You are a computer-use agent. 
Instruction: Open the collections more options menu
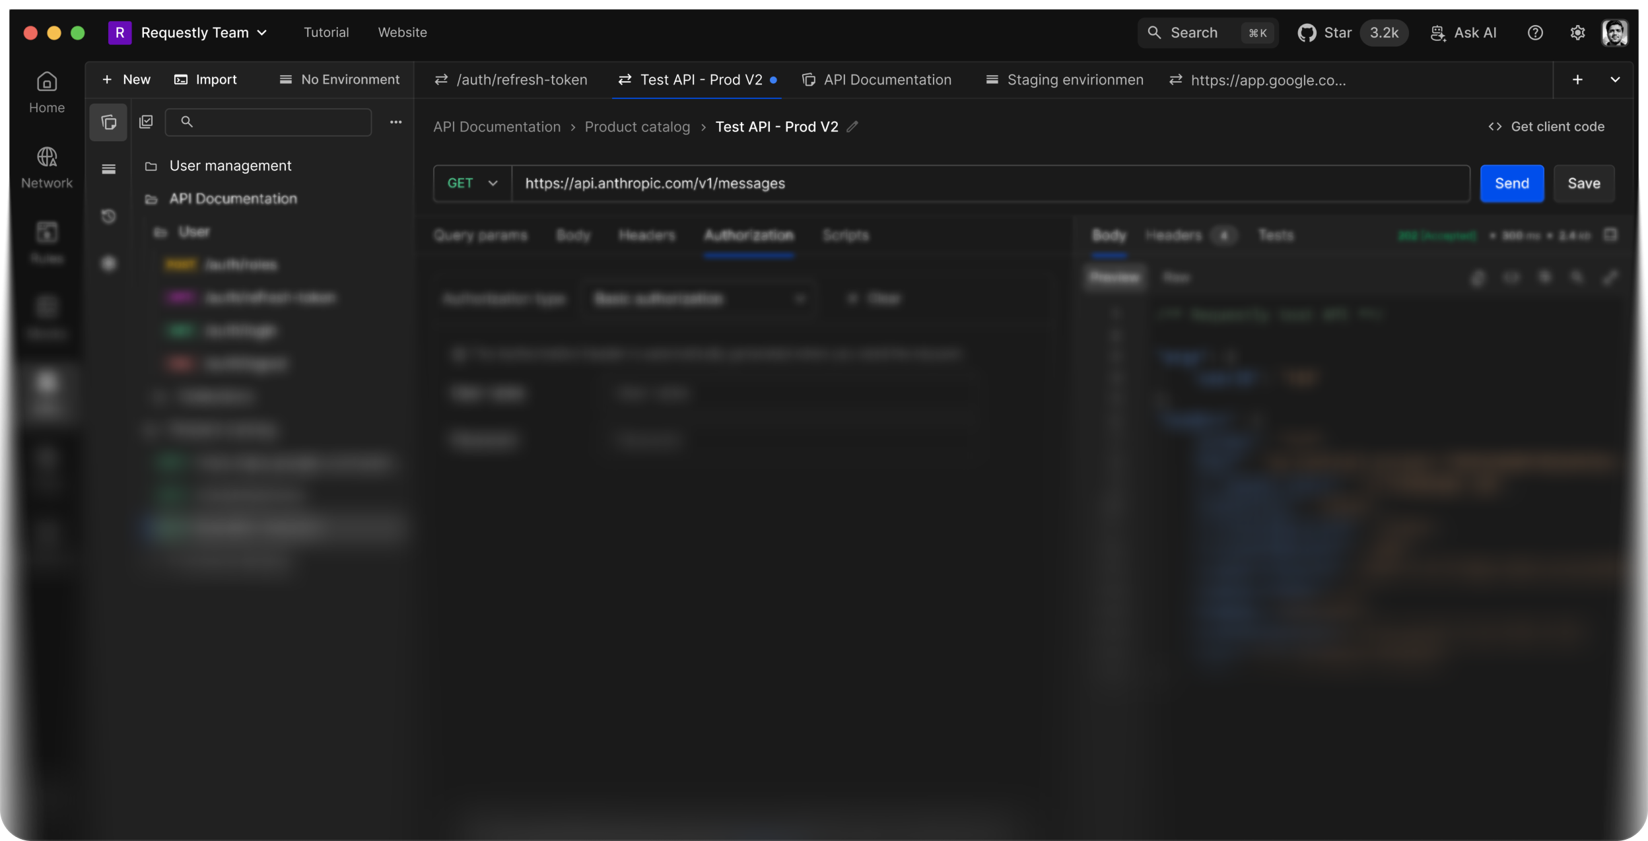click(x=395, y=121)
